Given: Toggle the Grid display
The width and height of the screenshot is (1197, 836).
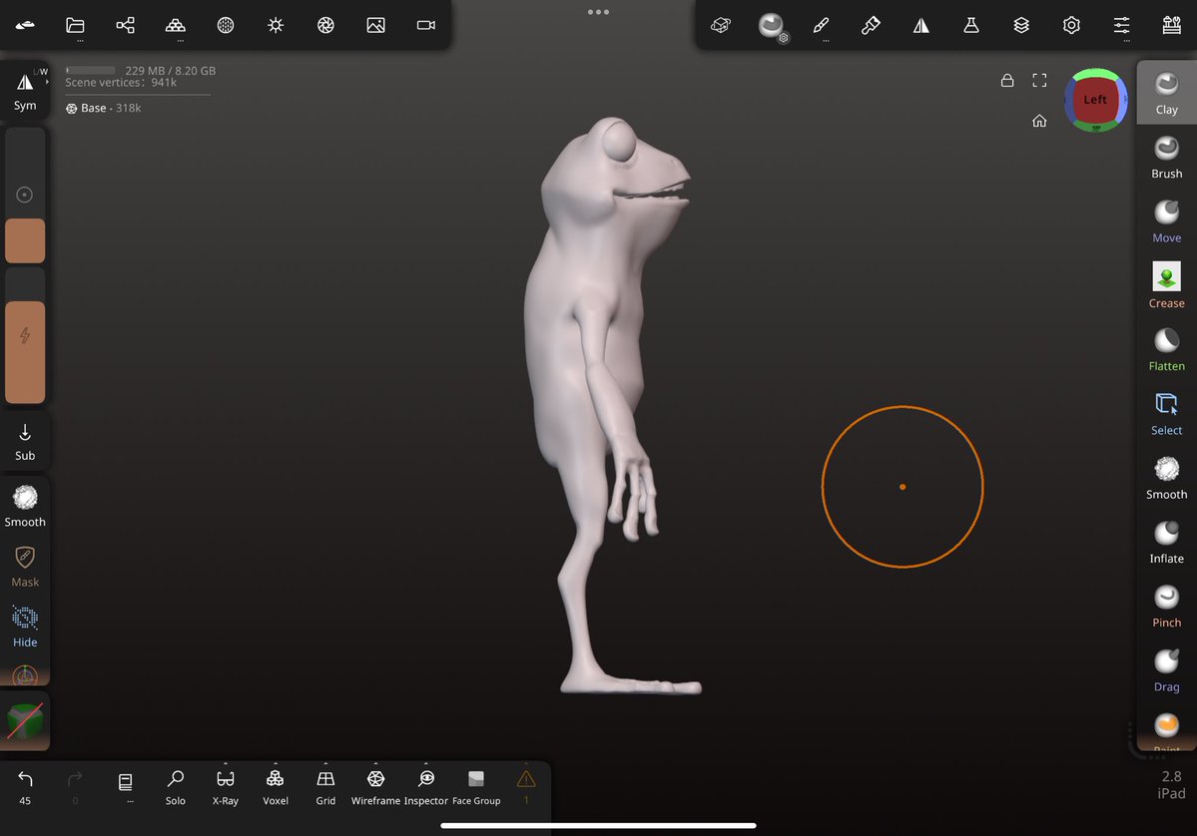Looking at the screenshot, I should [x=326, y=788].
